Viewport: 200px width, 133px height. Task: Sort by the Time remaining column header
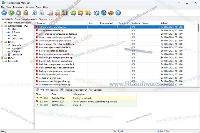124,23
